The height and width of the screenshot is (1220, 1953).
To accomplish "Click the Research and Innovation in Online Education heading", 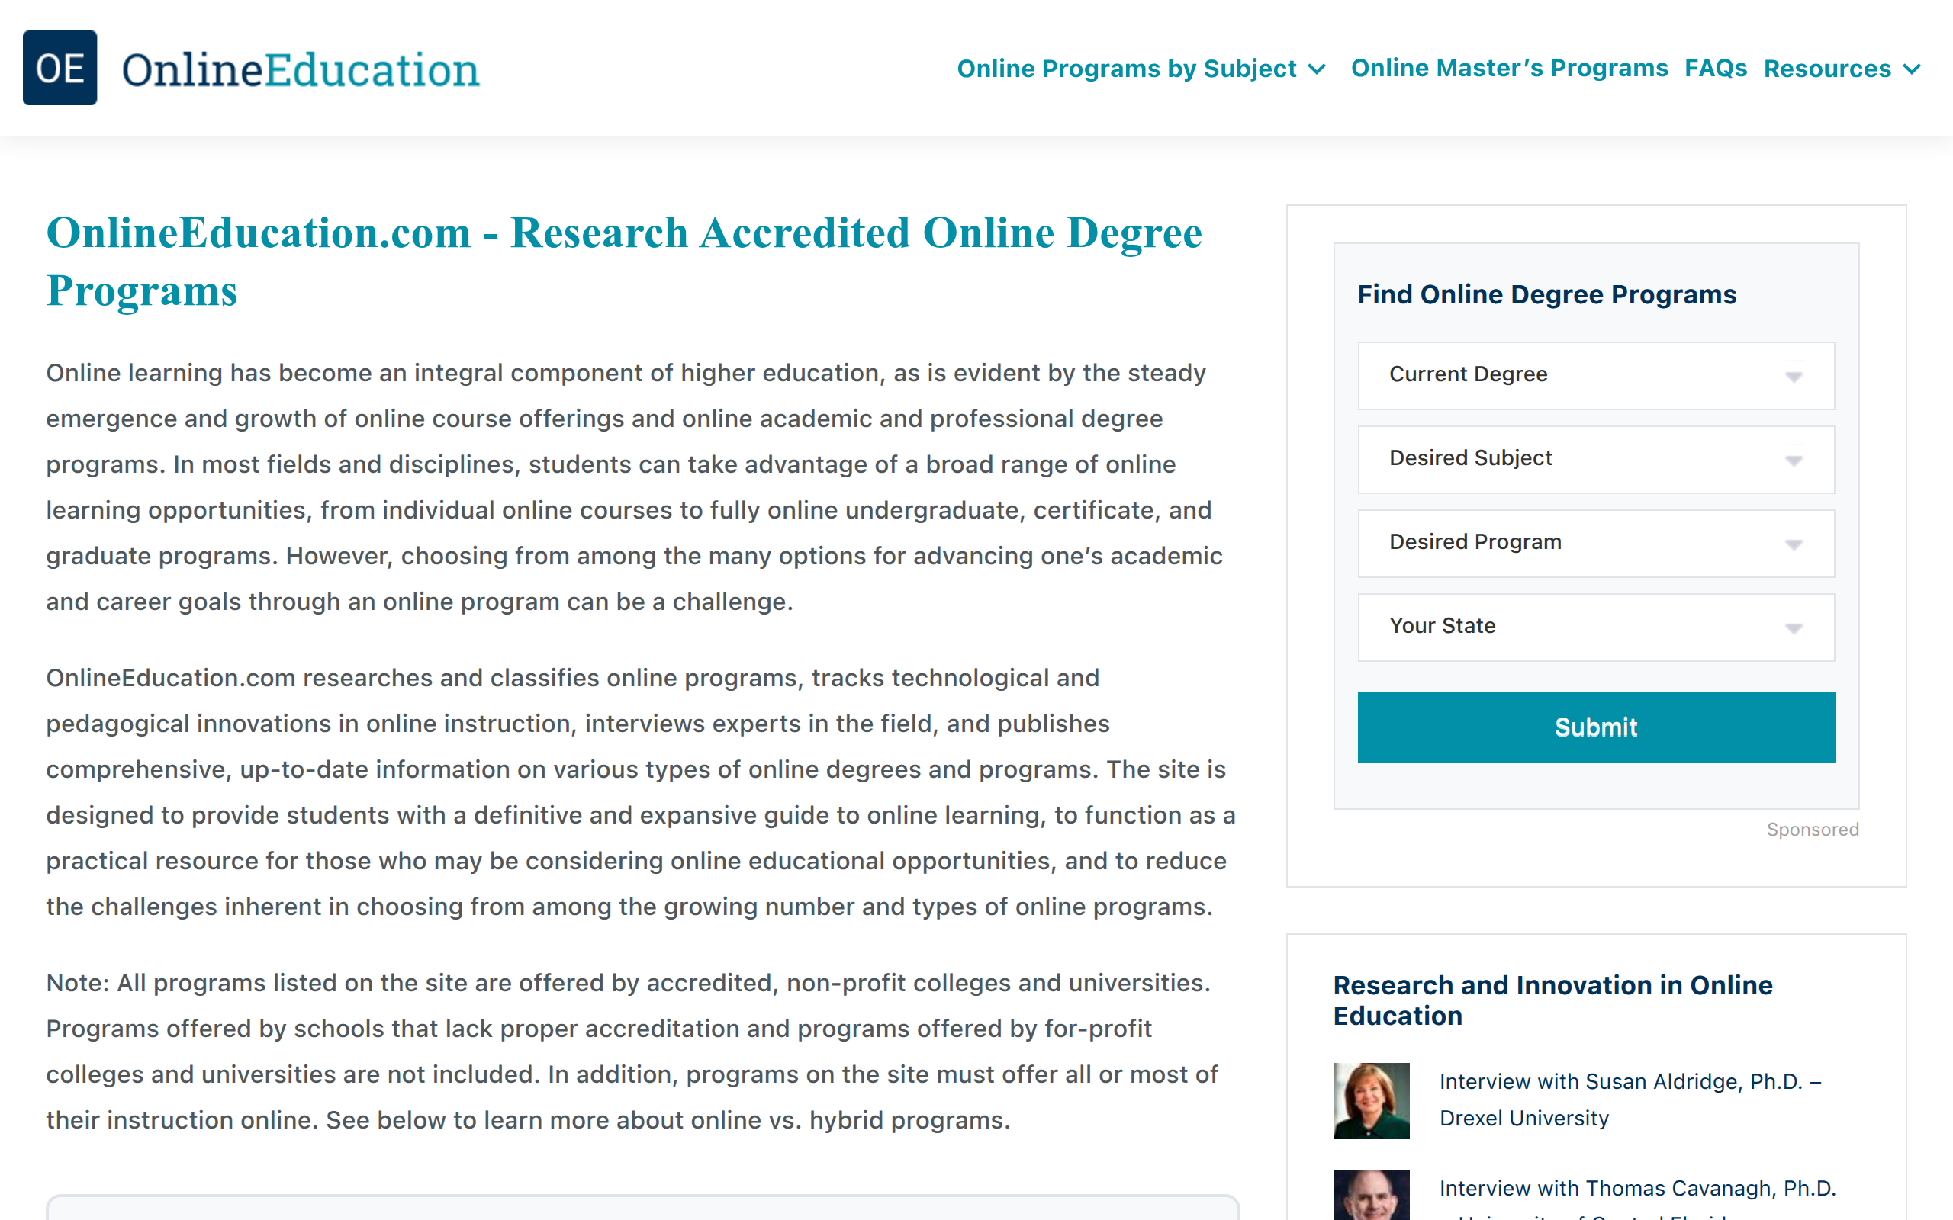I will pos(1552,1000).
